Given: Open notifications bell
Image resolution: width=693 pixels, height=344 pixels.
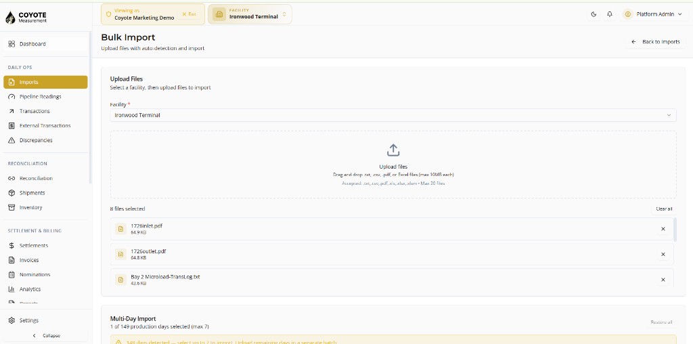Looking at the screenshot, I should [610, 14].
